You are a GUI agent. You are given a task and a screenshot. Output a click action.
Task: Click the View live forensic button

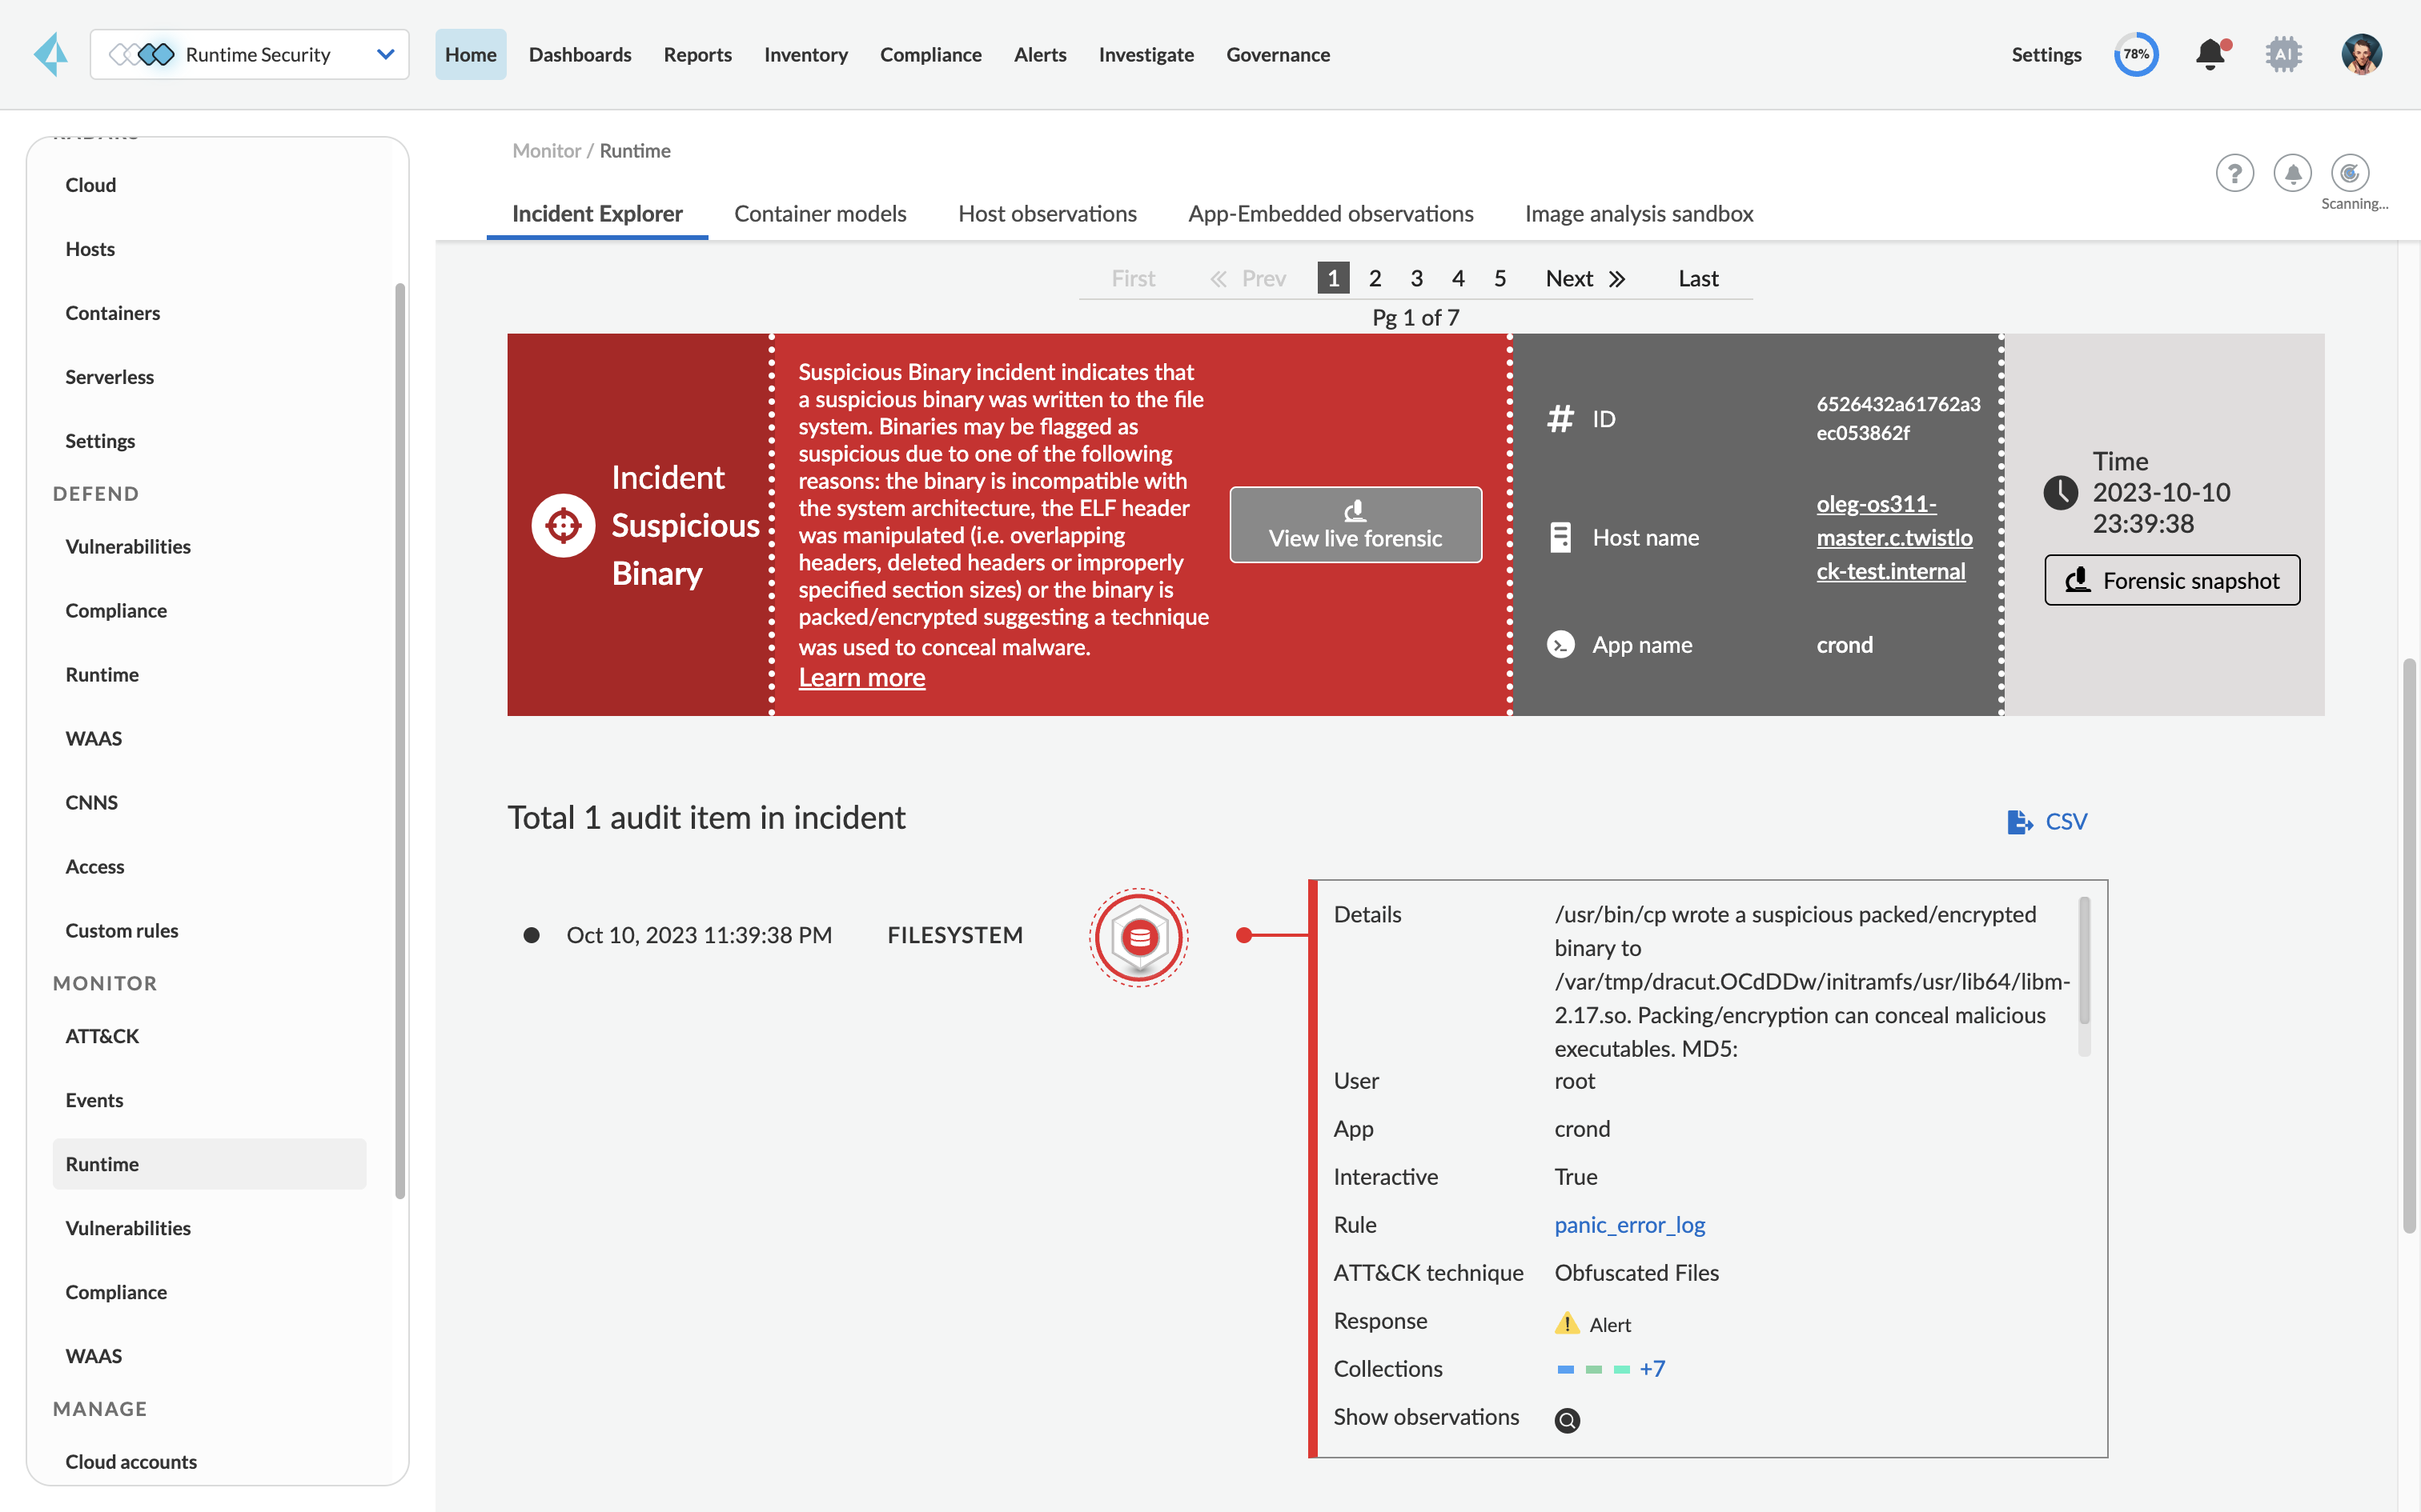tap(1355, 525)
